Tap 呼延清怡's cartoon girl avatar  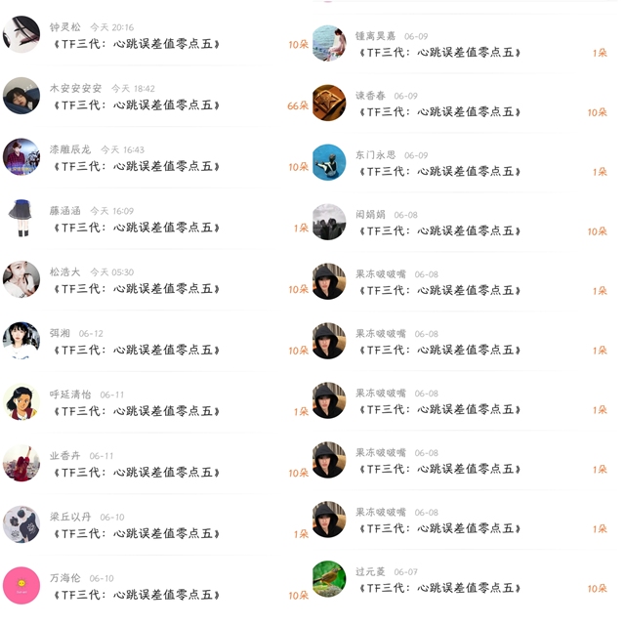(21, 401)
